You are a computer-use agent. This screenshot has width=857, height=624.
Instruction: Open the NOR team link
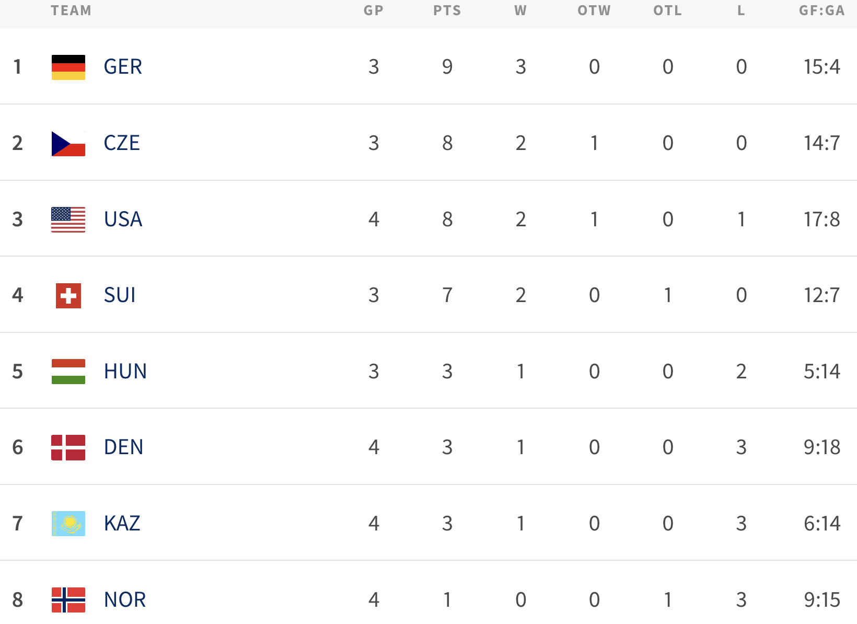[125, 600]
